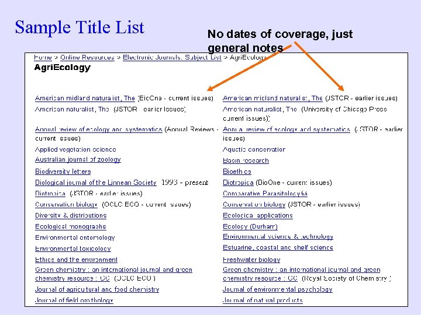
Task: Open Estuarine, coastal and shelf science
Action: tap(278, 247)
